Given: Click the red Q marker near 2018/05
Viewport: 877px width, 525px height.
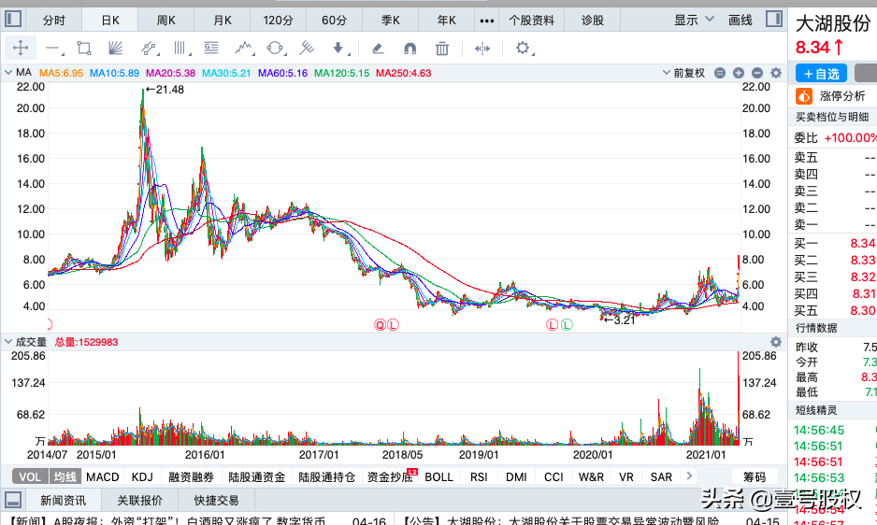Looking at the screenshot, I should coord(380,325).
